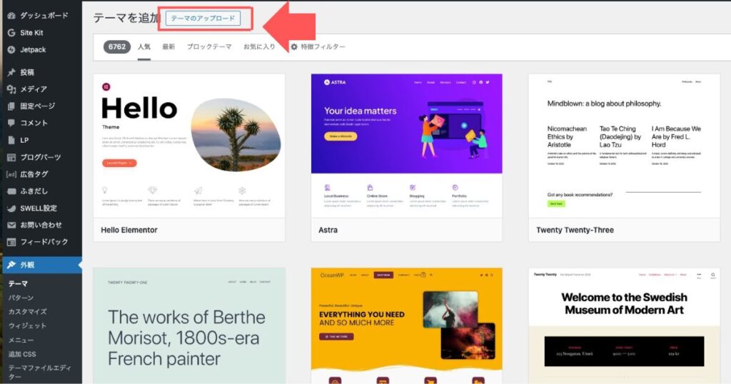The height and width of the screenshot is (384, 731).
Task: Open the ウィジェット submenu item
Action: (28, 325)
